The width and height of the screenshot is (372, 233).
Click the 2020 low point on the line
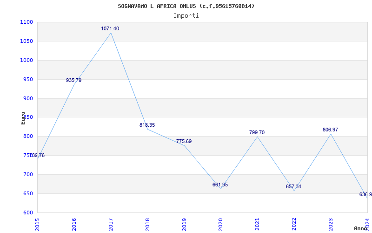tap(220, 189)
